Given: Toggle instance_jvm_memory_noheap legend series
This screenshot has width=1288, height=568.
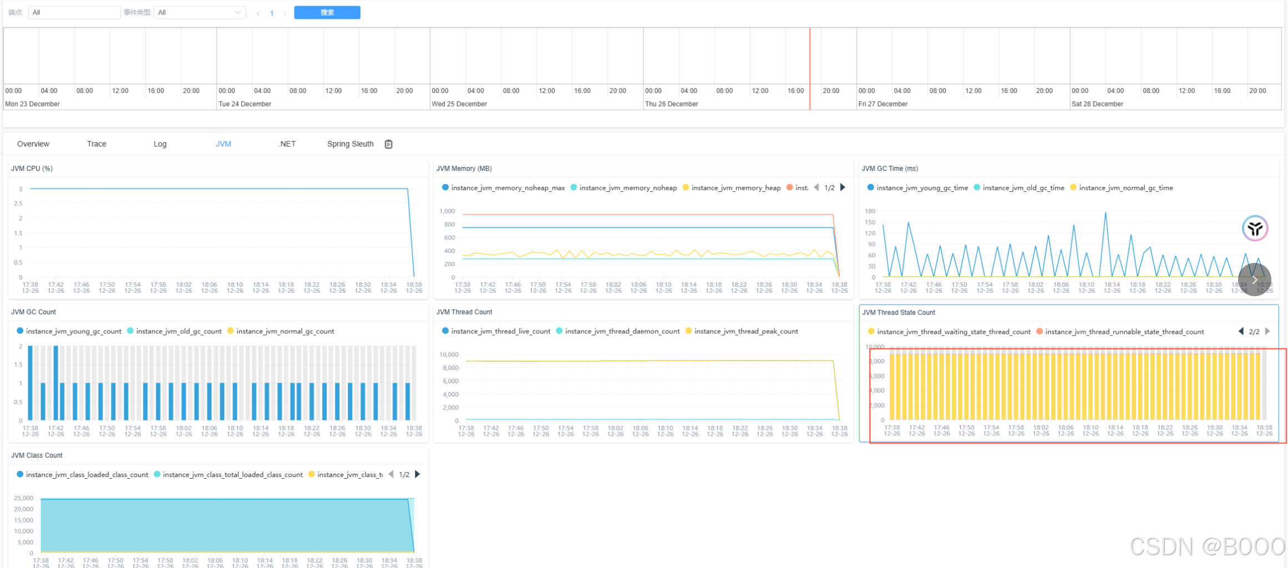Looking at the screenshot, I should 623,187.
